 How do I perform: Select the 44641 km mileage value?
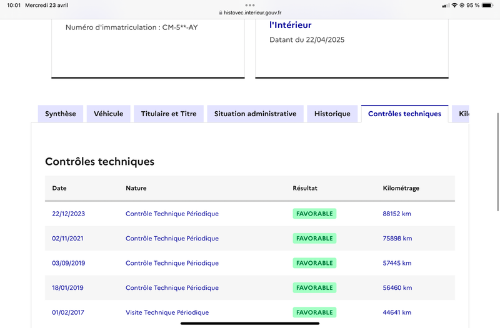pos(397,312)
